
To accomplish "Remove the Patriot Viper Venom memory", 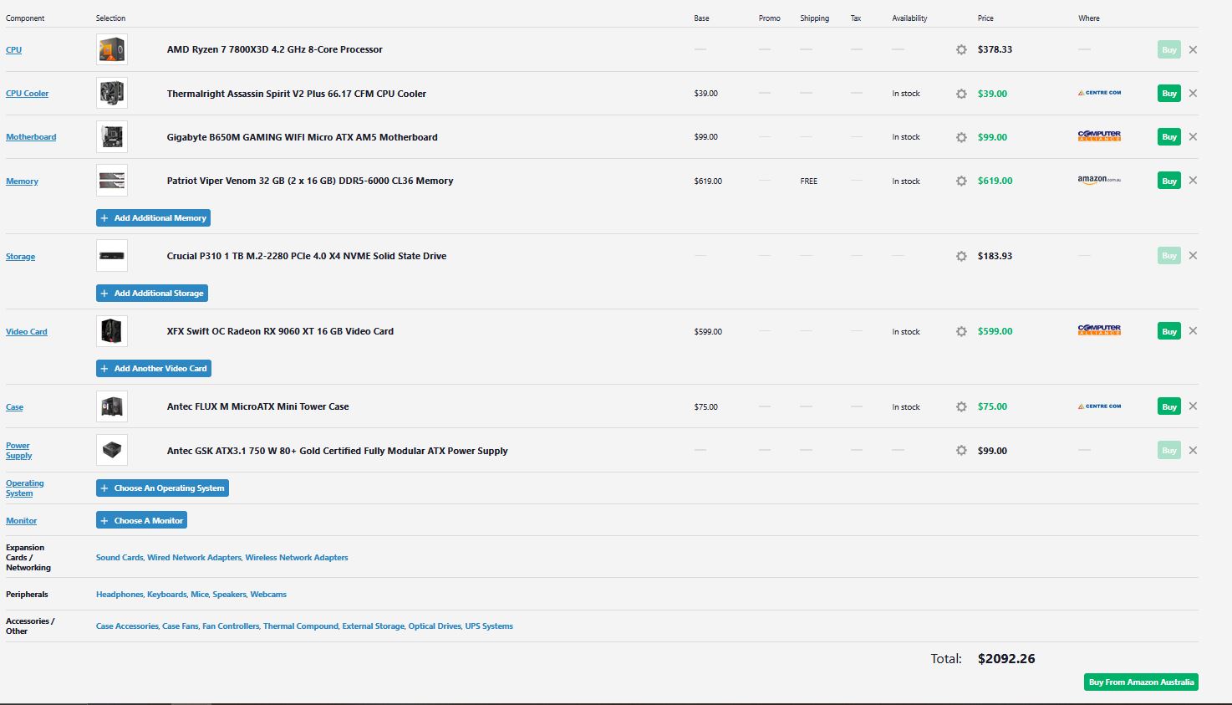I will click(x=1193, y=180).
